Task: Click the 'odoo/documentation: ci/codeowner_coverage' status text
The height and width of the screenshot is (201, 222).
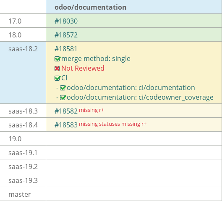Action: tap(140, 98)
